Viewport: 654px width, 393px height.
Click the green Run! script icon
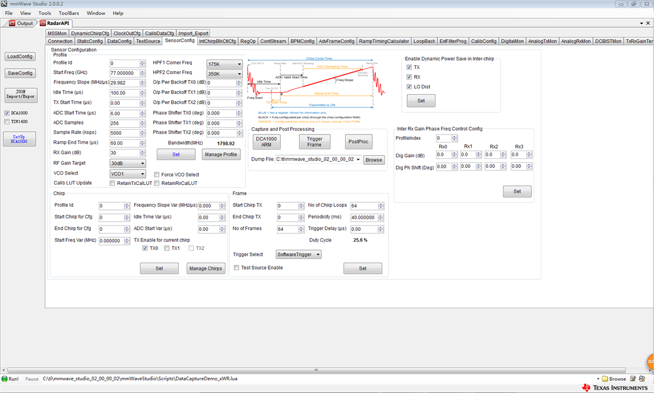click(x=5, y=379)
